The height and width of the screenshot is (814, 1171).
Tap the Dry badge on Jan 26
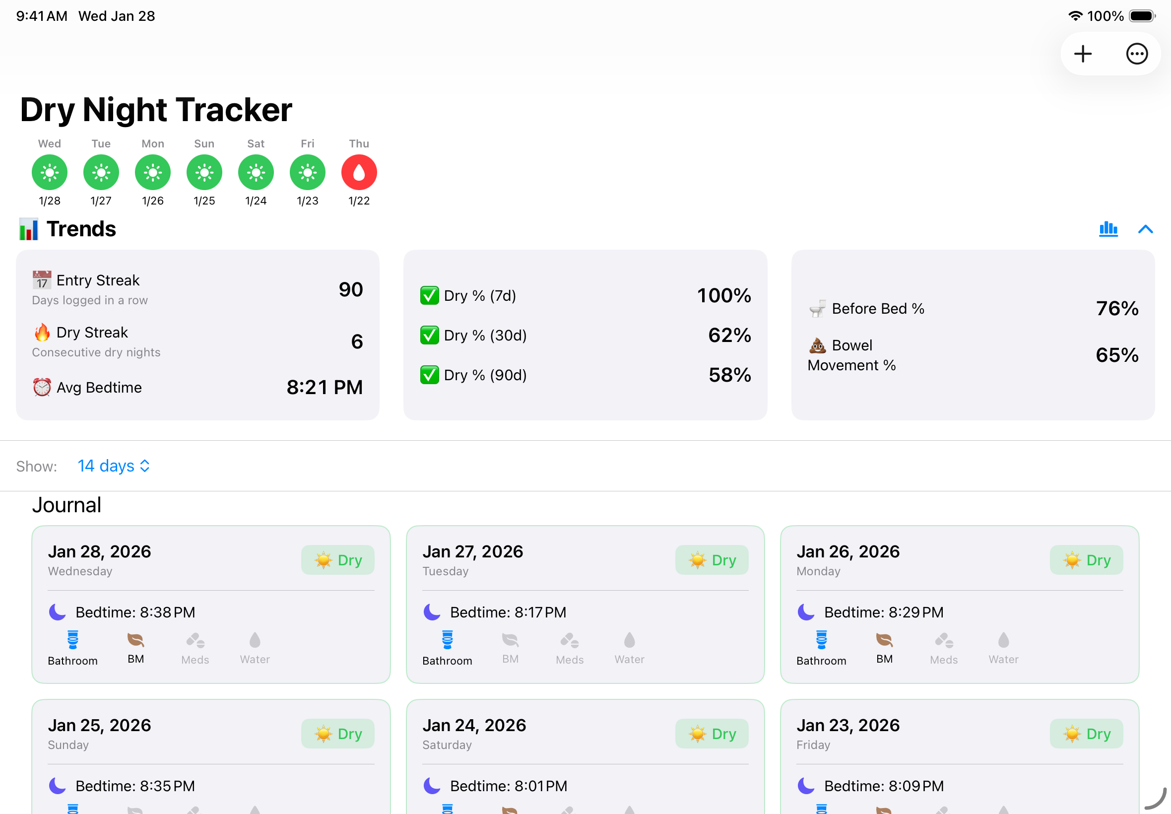coord(1086,560)
